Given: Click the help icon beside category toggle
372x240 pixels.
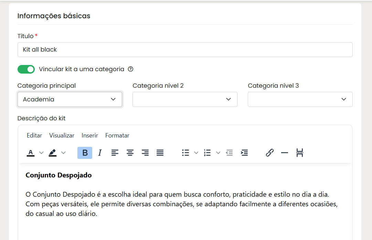Looking at the screenshot, I should click(x=130, y=69).
